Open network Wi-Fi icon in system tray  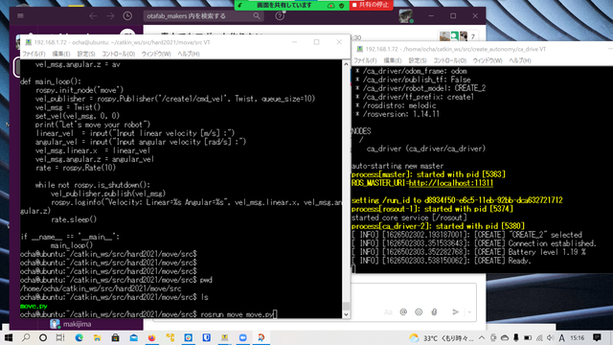point(539,338)
